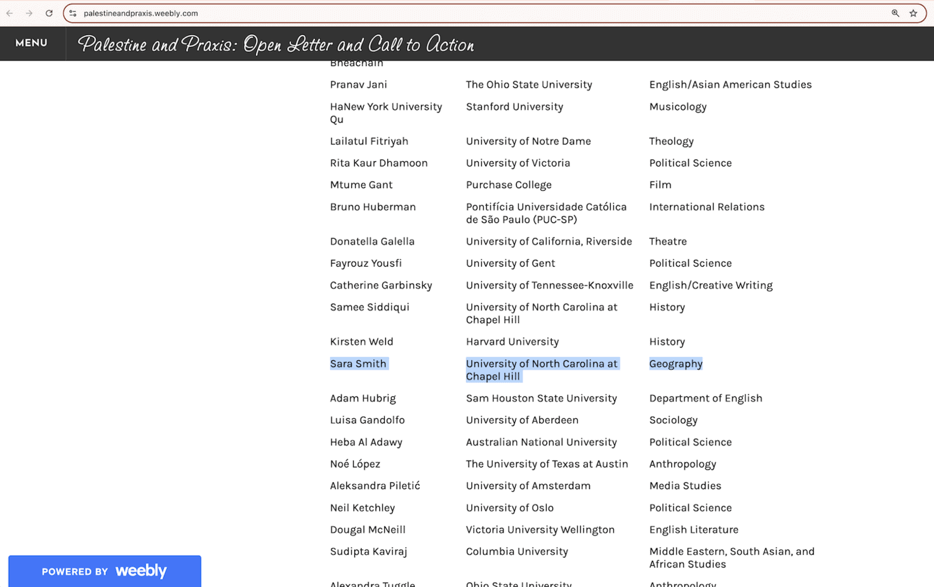This screenshot has width=934, height=587.
Task: Click the name Aleksandra Piletić
Action: 375,486
